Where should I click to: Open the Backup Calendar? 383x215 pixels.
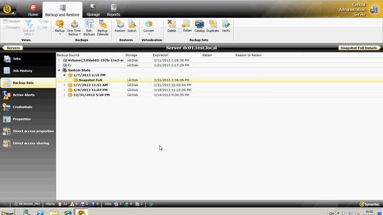coord(102,27)
